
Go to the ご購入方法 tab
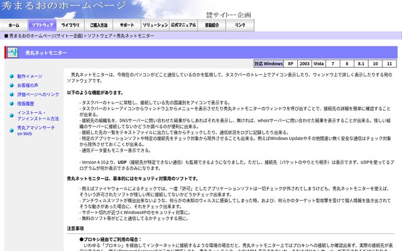click(x=99, y=25)
